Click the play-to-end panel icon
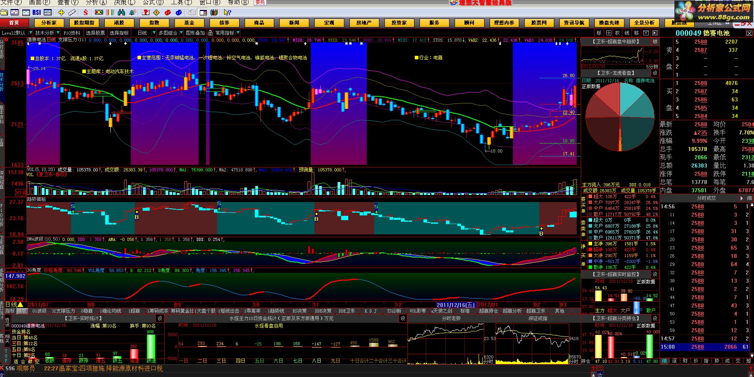 (x=655, y=33)
